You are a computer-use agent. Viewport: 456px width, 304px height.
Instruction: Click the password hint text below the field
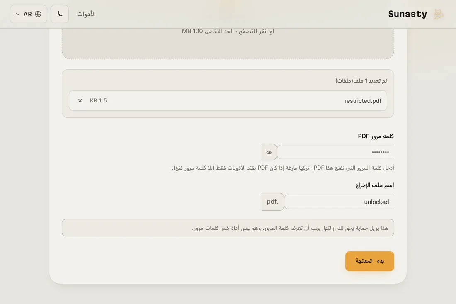pos(283,168)
